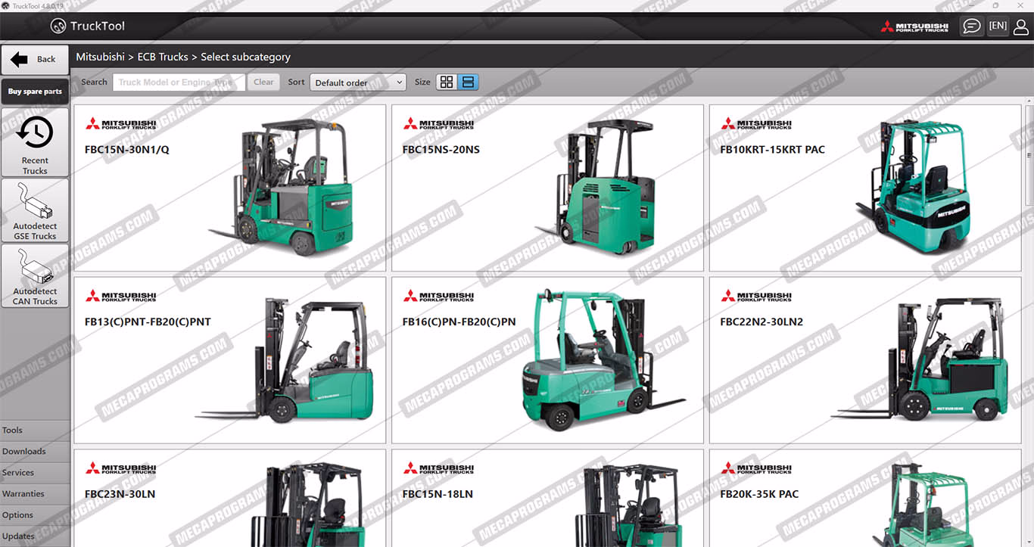Select the FB20K-35K PAC truck card
Image resolution: width=1034 pixels, height=547 pixels.
tap(865, 498)
